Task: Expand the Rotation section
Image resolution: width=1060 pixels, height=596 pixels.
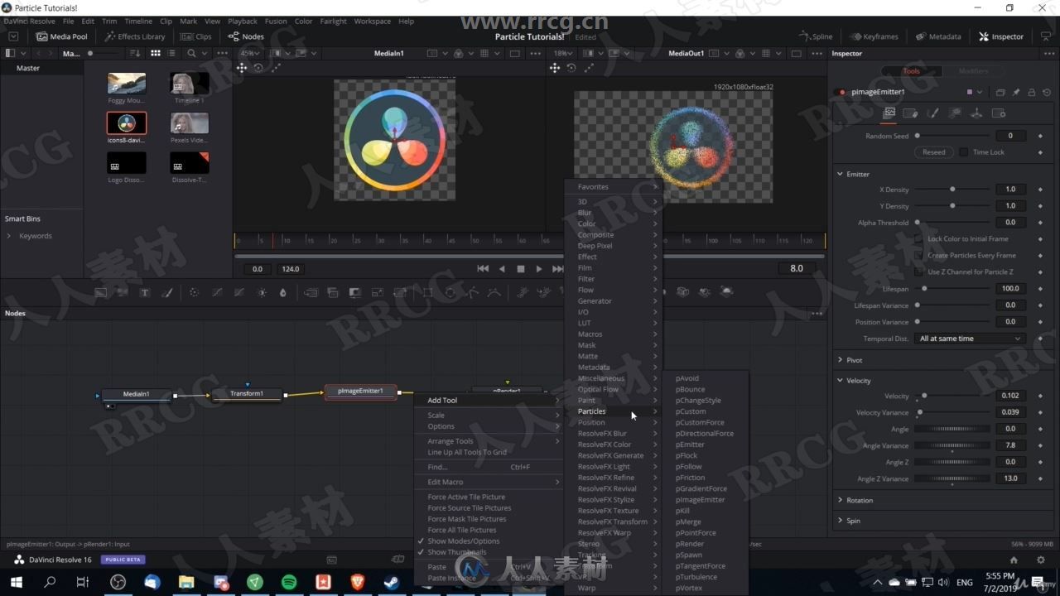Action: coord(841,500)
